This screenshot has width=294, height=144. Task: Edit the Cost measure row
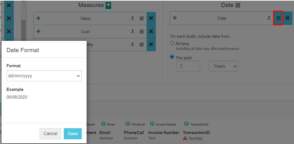[x=142, y=32]
